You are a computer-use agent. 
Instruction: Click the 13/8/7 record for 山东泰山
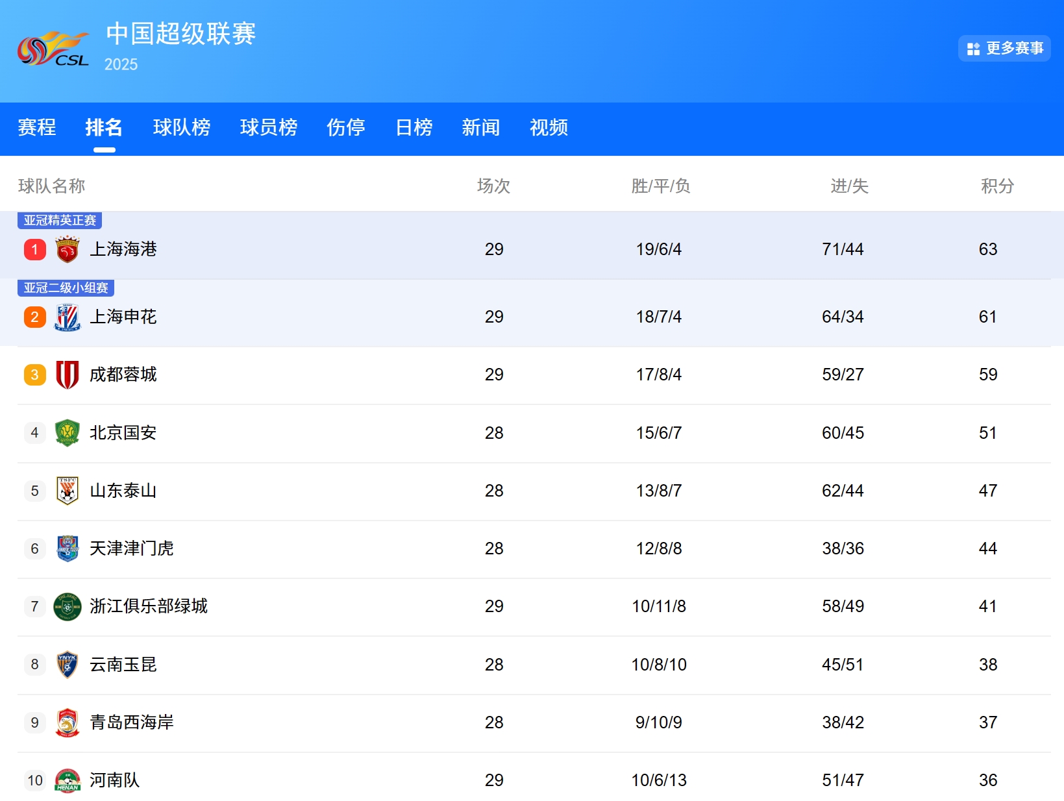pos(659,491)
